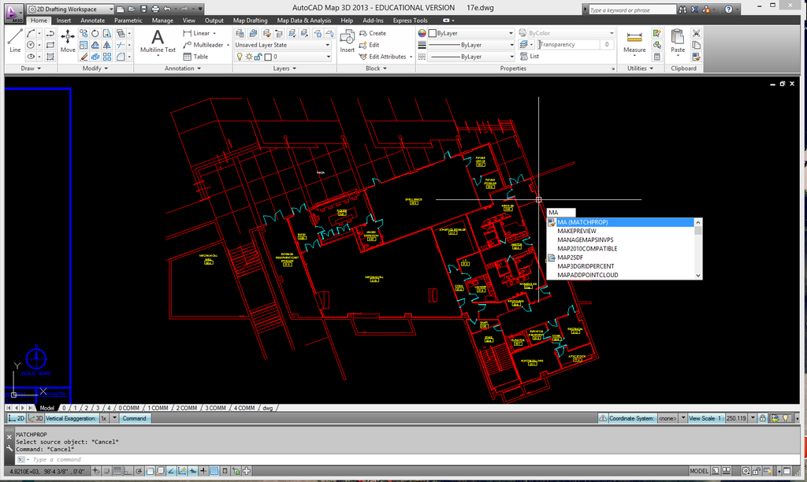Open the Insert block tool
The width and height of the screenshot is (807, 482).
pyautogui.click(x=348, y=41)
